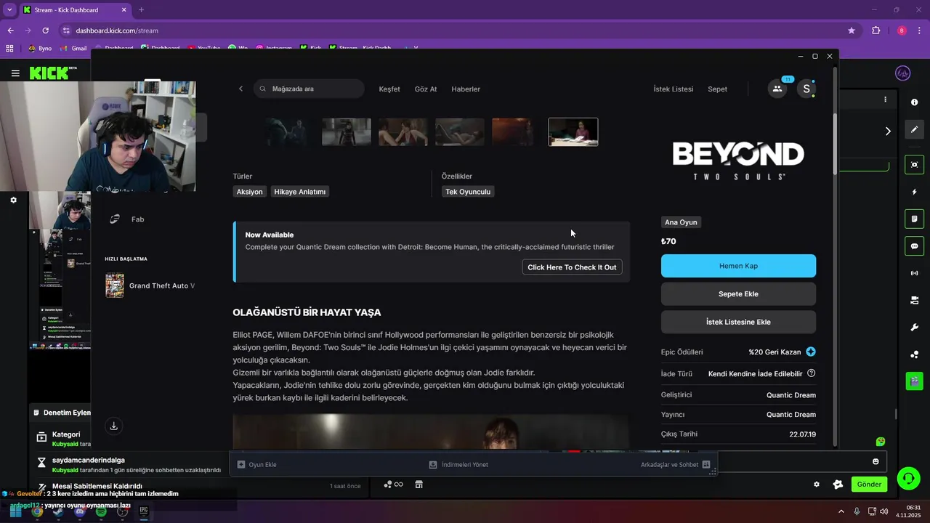The height and width of the screenshot is (523, 930).
Task: Expand the Kick panel right chevron
Action: click(888, 131)
